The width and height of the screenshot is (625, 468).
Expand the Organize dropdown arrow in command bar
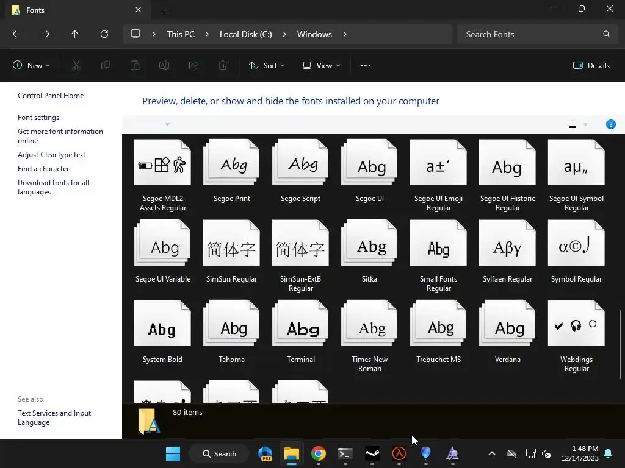[x=167, y=124]
